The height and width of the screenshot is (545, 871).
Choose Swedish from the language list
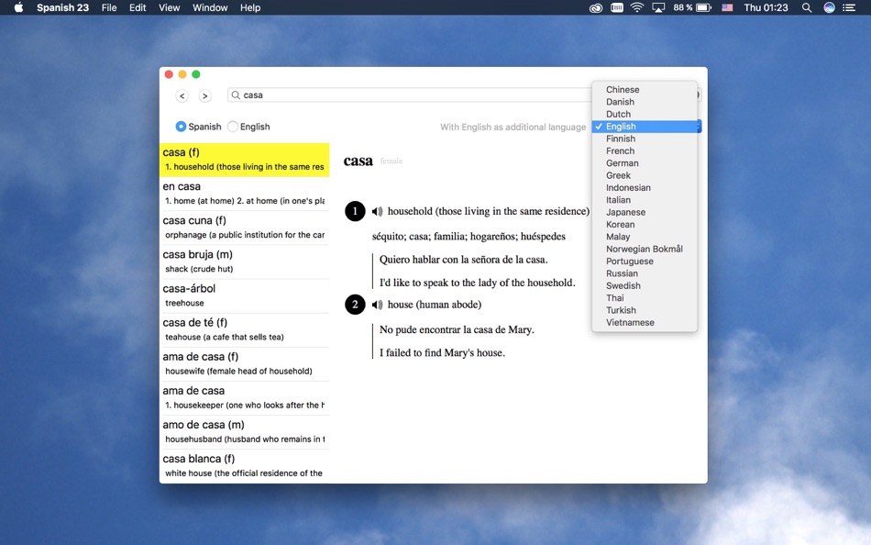[x=645, y=285]
